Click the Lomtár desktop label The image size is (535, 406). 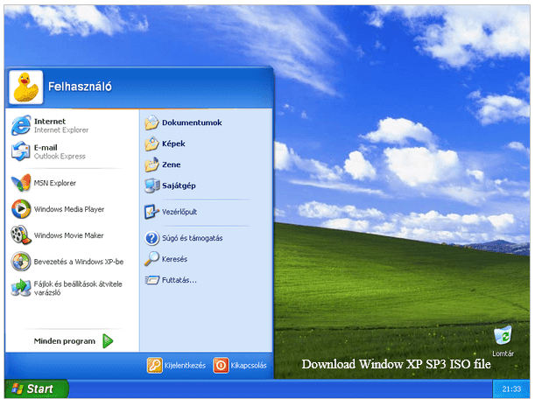[503, 353]
